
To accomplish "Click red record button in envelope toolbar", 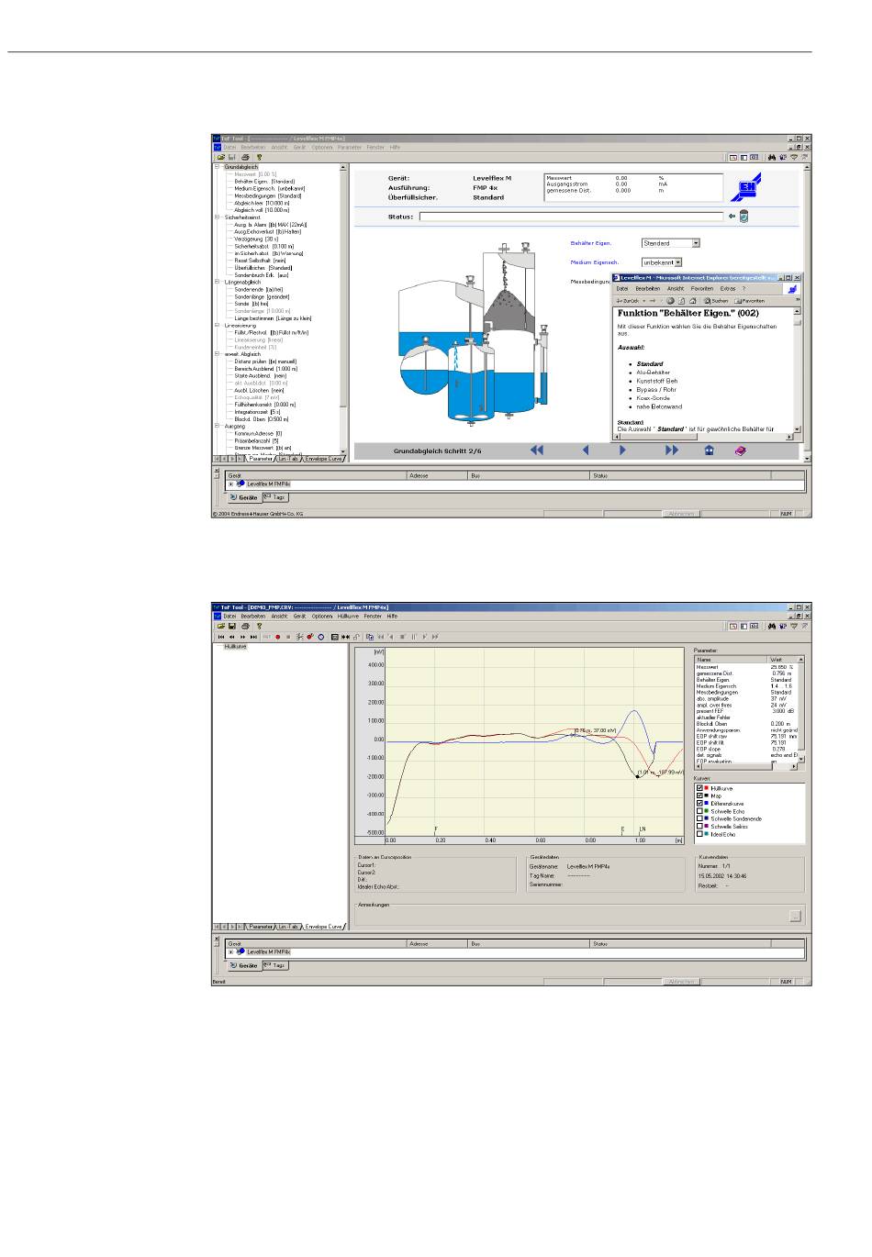I will coord(278,636).
